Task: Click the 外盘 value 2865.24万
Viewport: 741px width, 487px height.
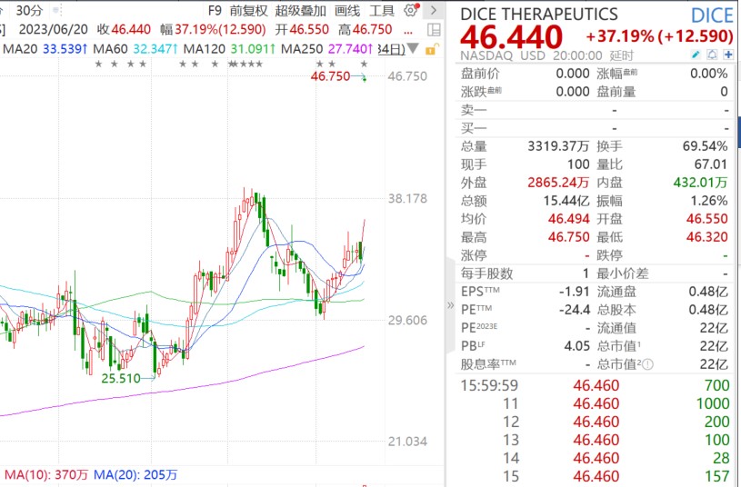Action: click(x=558, y=183)
